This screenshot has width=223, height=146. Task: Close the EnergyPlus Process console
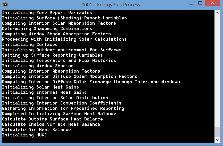212,3
